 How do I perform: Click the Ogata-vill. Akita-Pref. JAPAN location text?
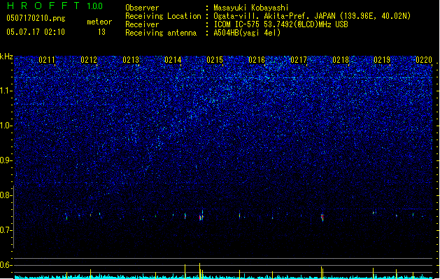point(312,16)
